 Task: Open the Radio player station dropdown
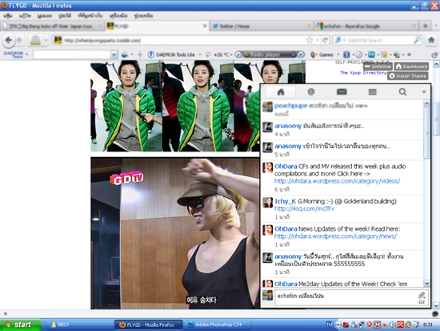[294, 54]
